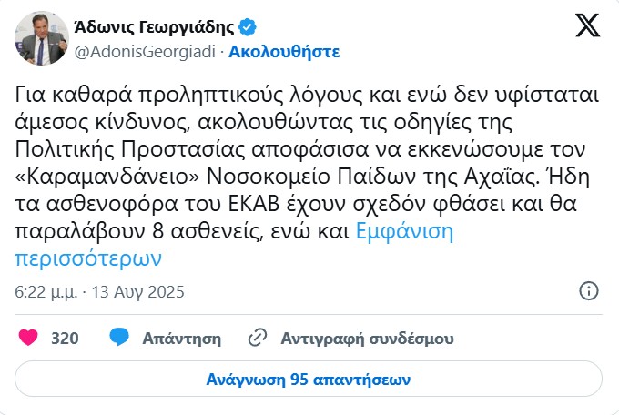Click the Απάντηση reply label

pyautogui.click(x=182, y=338)
